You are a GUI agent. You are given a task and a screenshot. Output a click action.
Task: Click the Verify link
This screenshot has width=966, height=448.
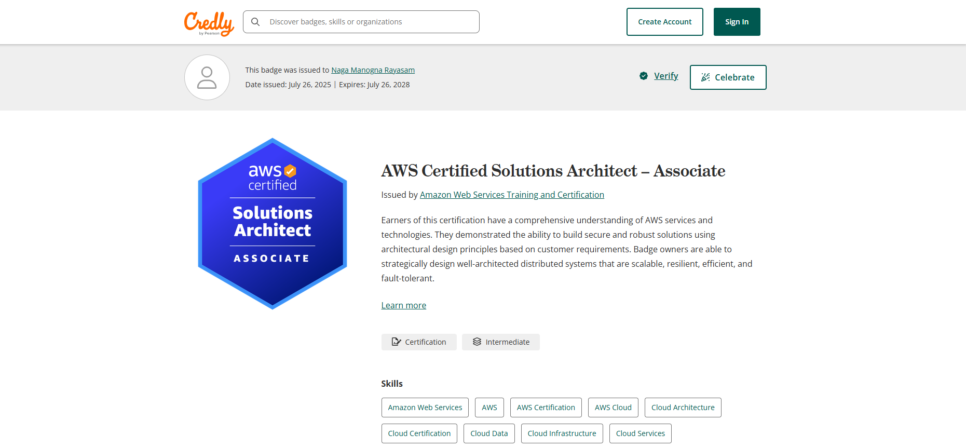pyautogui.click(x=666, y=76)
